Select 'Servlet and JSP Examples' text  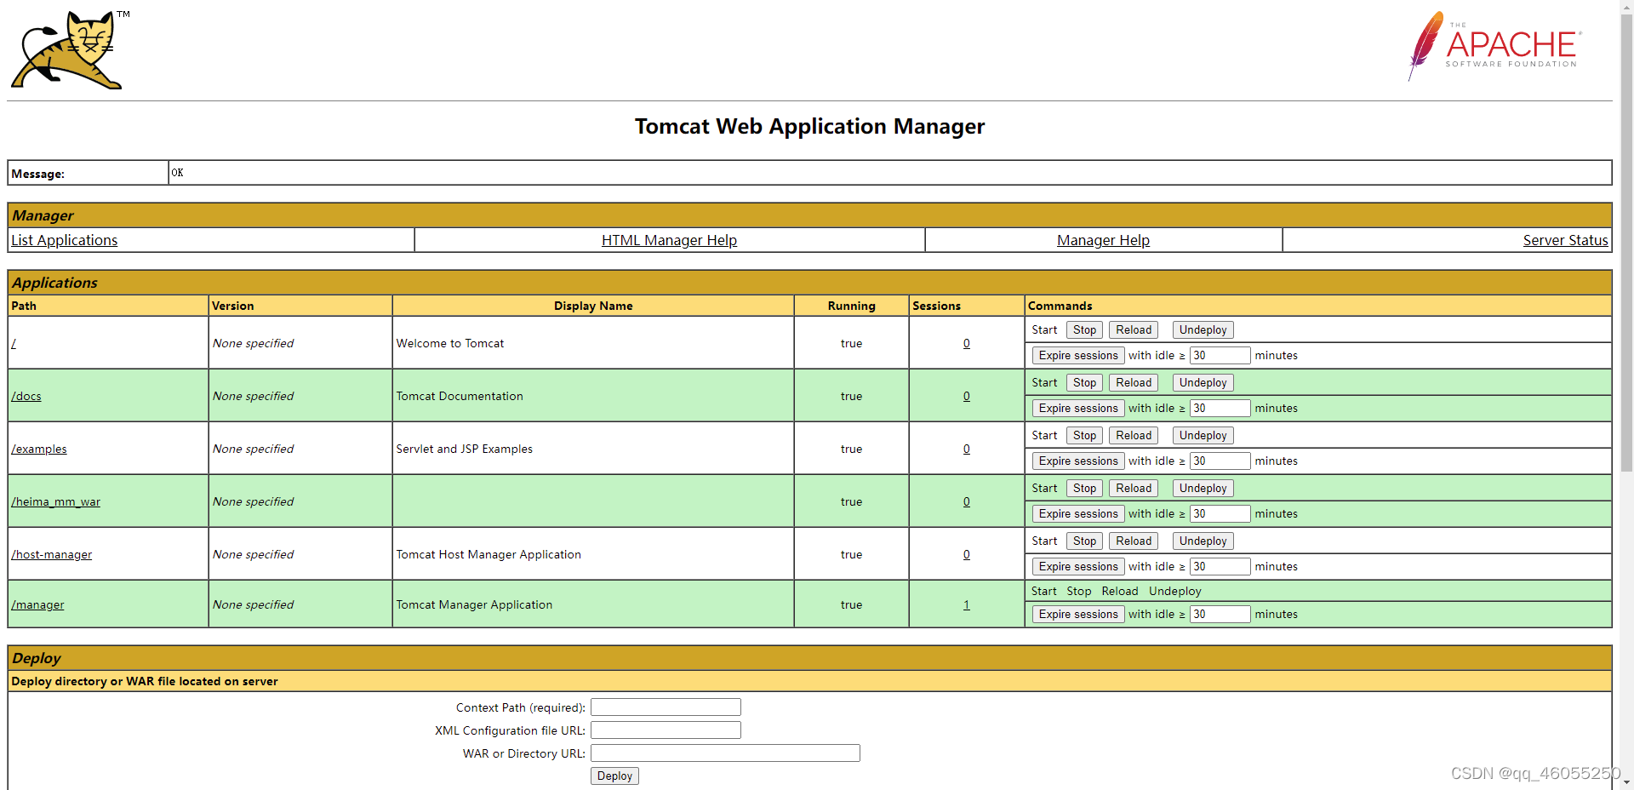465,449
